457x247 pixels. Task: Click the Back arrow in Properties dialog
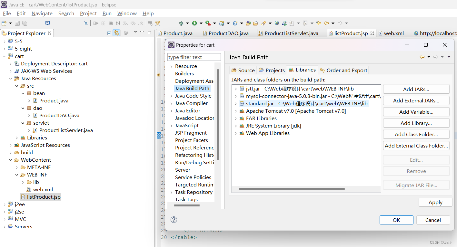422,57
